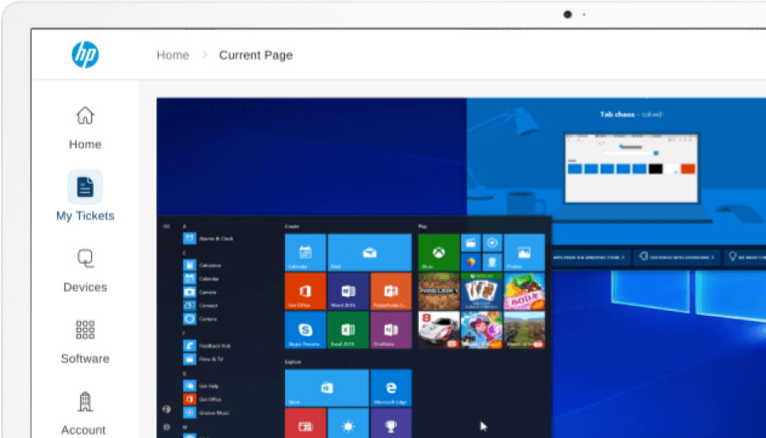766x438 pixels.
Task: Click the Calendar tile under Create
Action: pos(306,252)
